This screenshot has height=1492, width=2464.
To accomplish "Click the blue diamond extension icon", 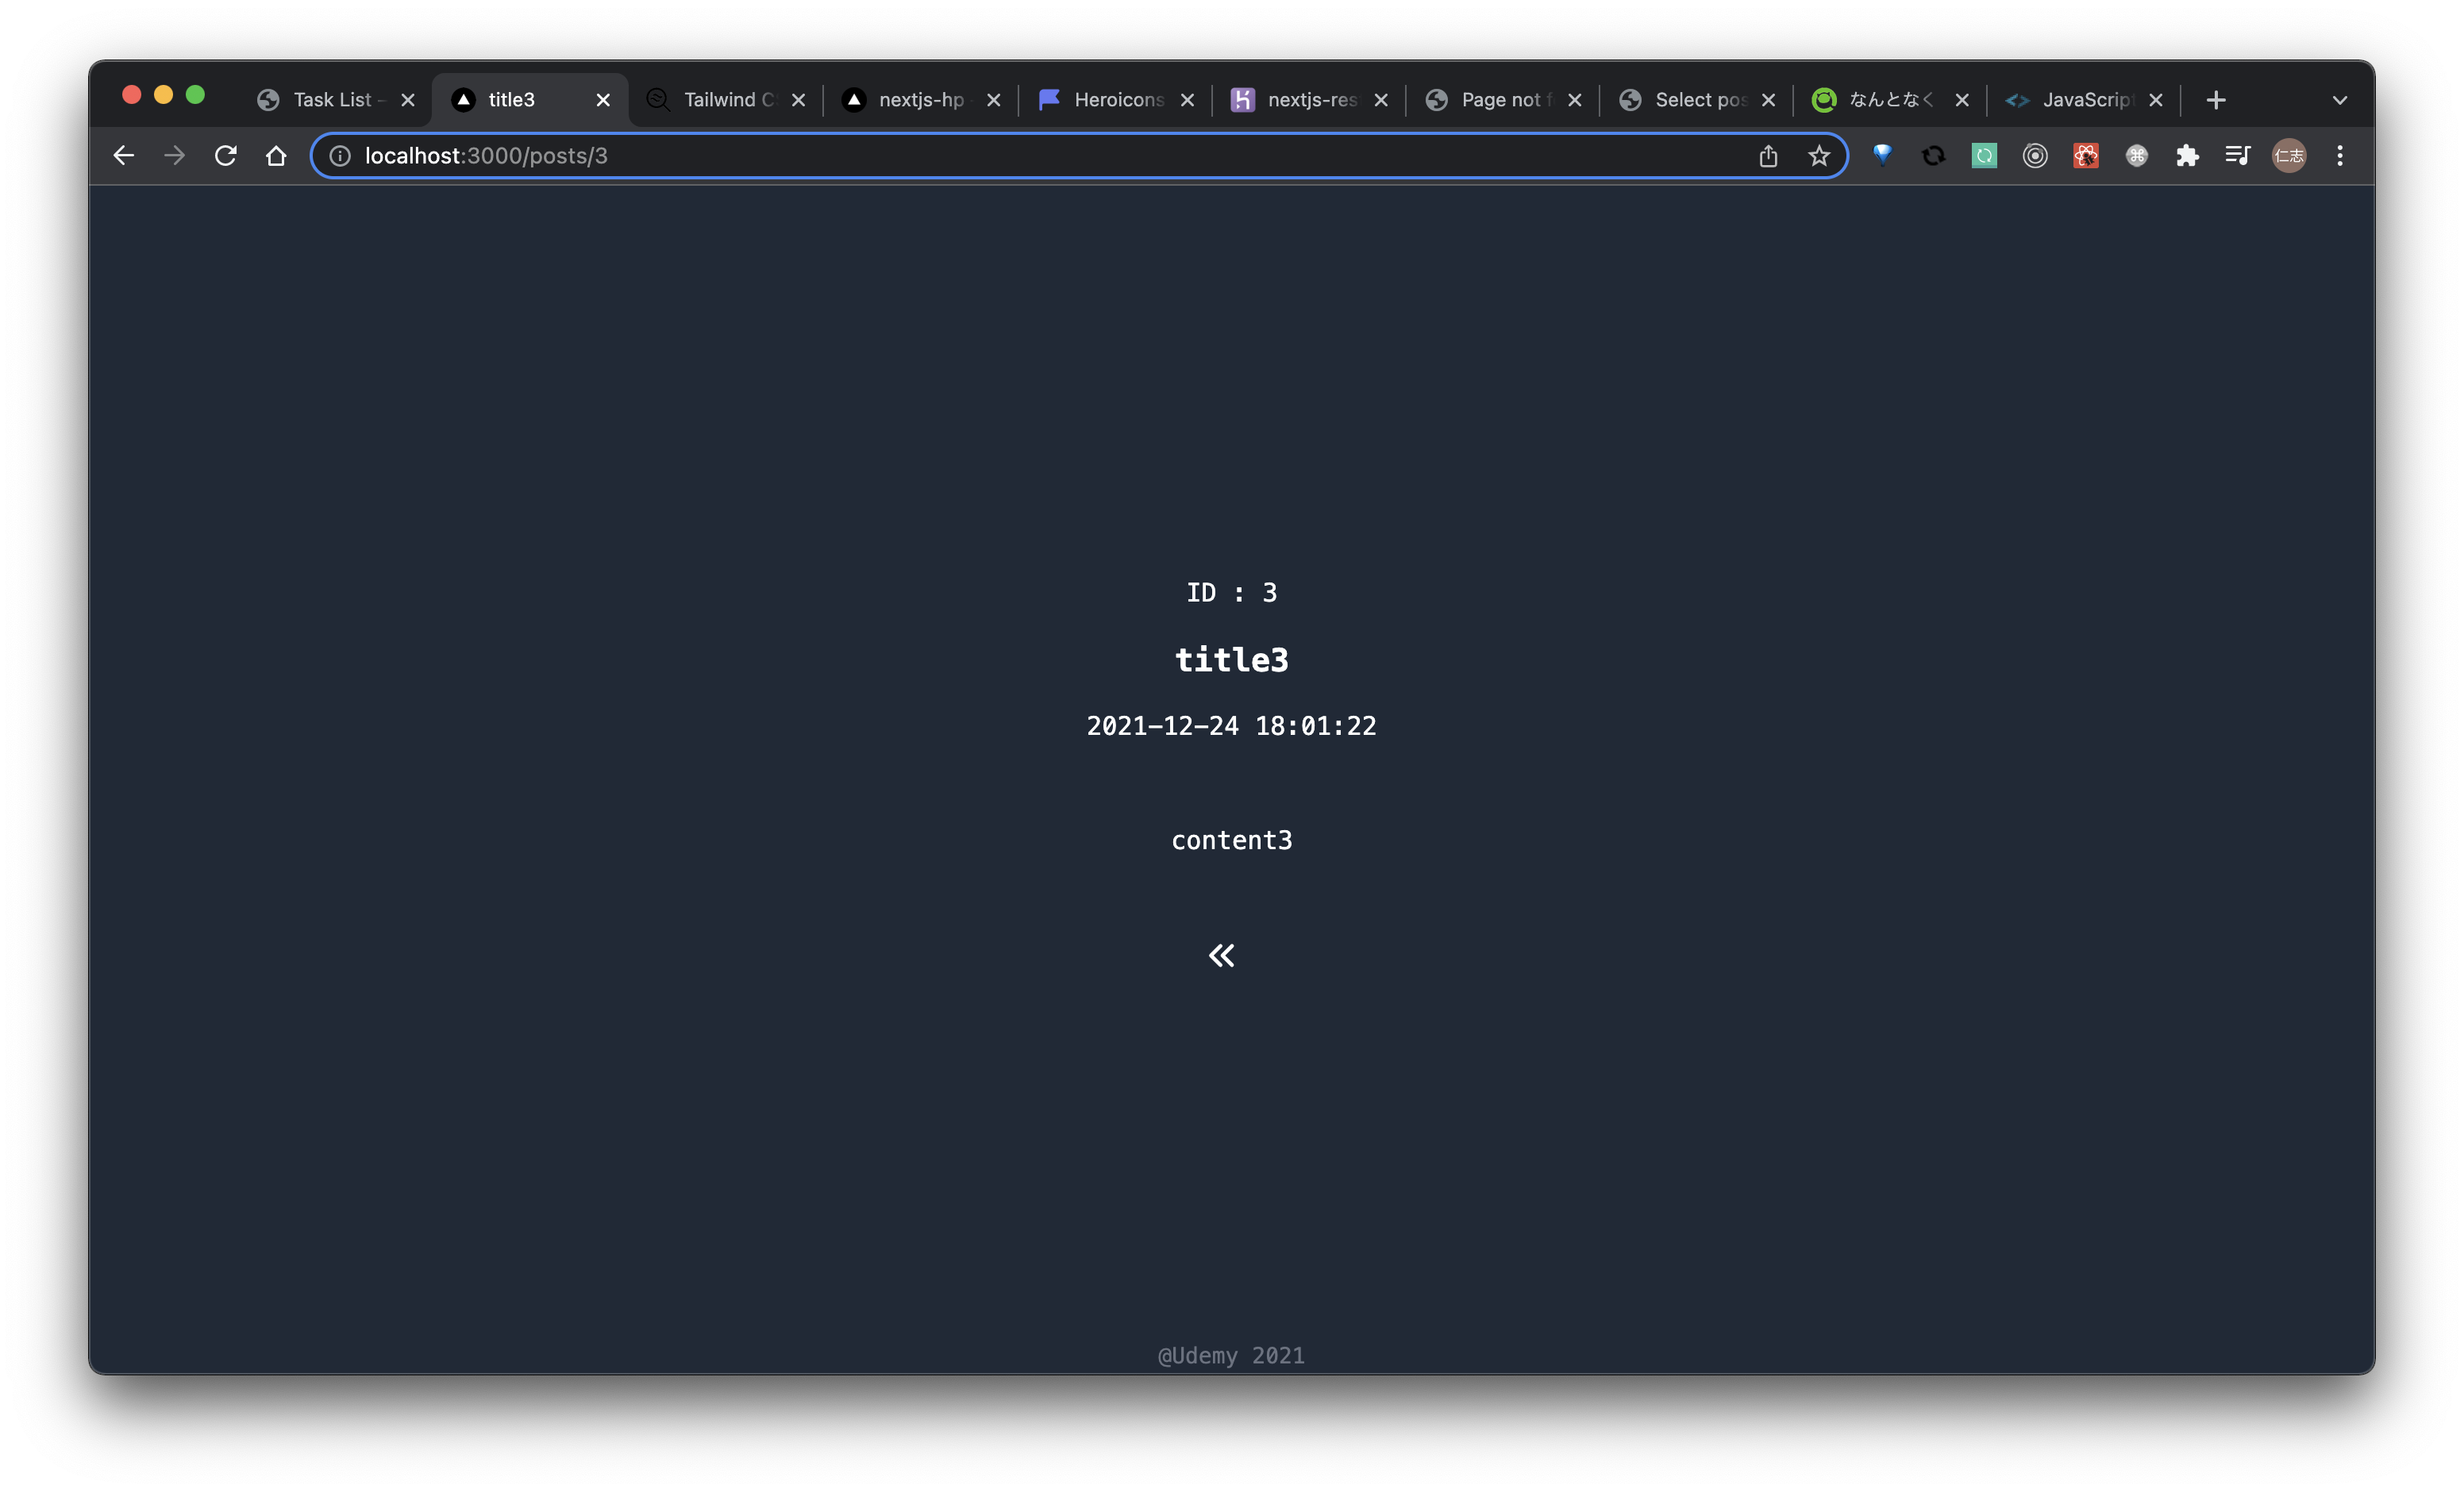I will tap(1883, 156).
